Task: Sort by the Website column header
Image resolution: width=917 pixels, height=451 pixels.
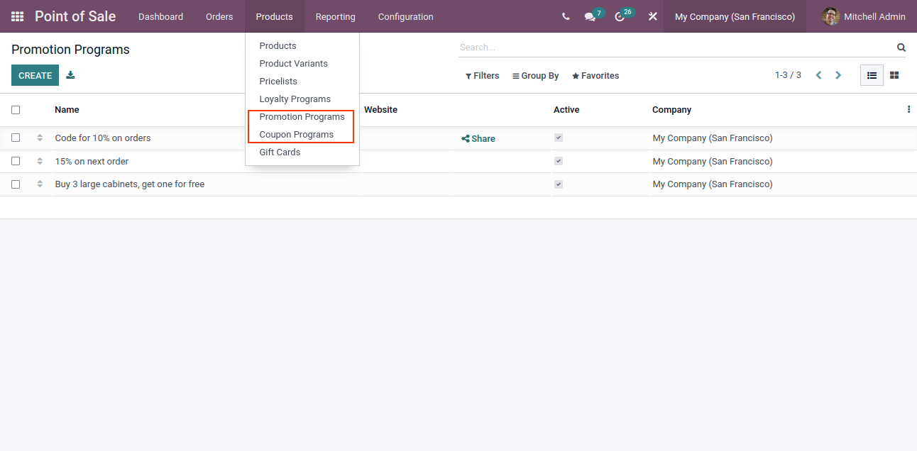Action: 380,110
